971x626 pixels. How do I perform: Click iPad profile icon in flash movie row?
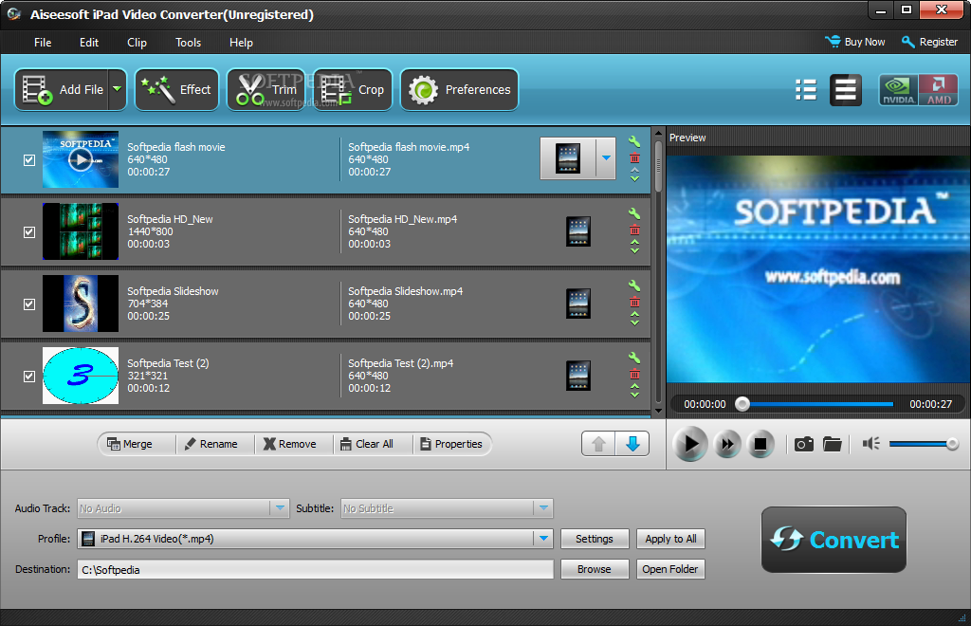click(568, 157)
